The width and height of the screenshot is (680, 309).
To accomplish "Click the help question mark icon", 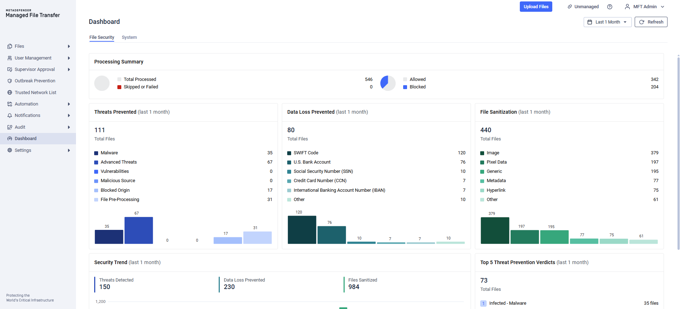I will coord(610,7).
